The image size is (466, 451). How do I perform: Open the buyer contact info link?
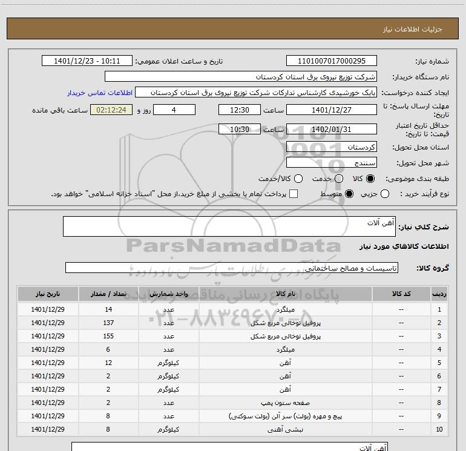click(x=100, y=93)
